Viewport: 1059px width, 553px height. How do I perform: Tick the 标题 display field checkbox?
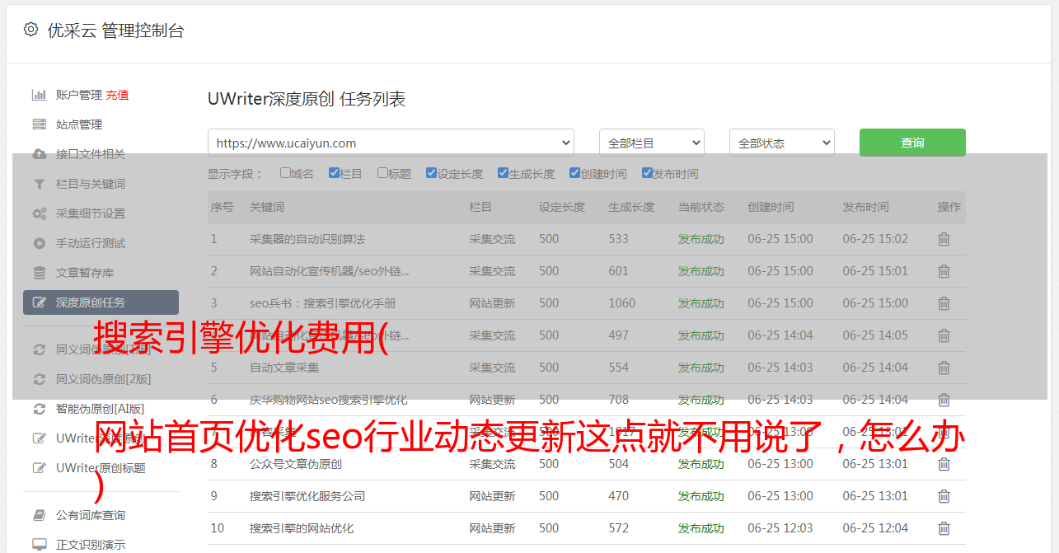point(382,173)
